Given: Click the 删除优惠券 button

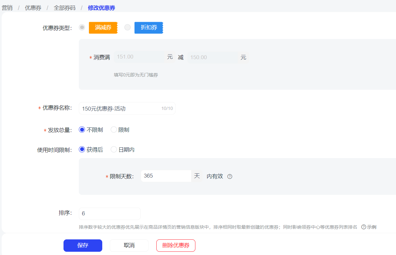Looking at the screenshot, I should click(x=176, y=246).
